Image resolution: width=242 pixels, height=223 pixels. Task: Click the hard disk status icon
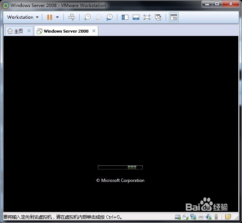point(177,217)
